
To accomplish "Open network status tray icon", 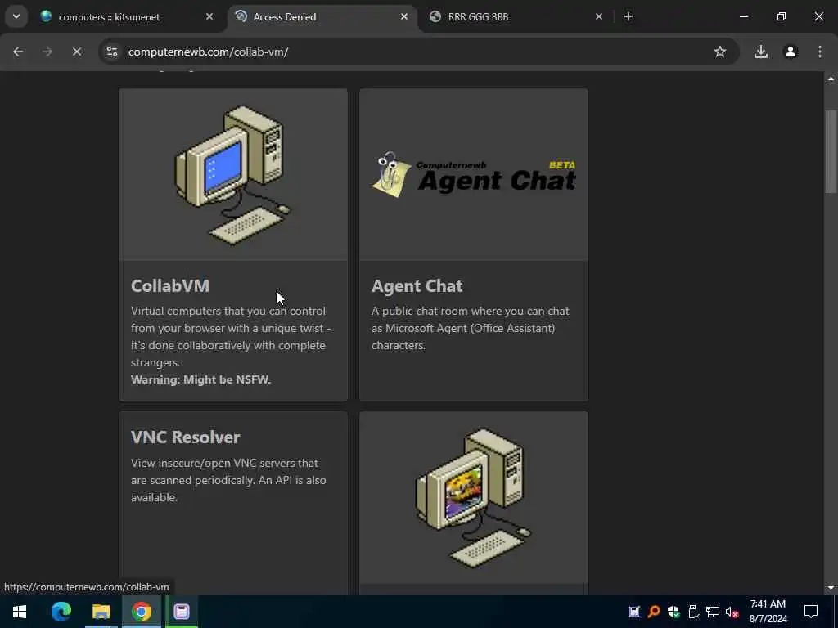I will pos(713,612).
